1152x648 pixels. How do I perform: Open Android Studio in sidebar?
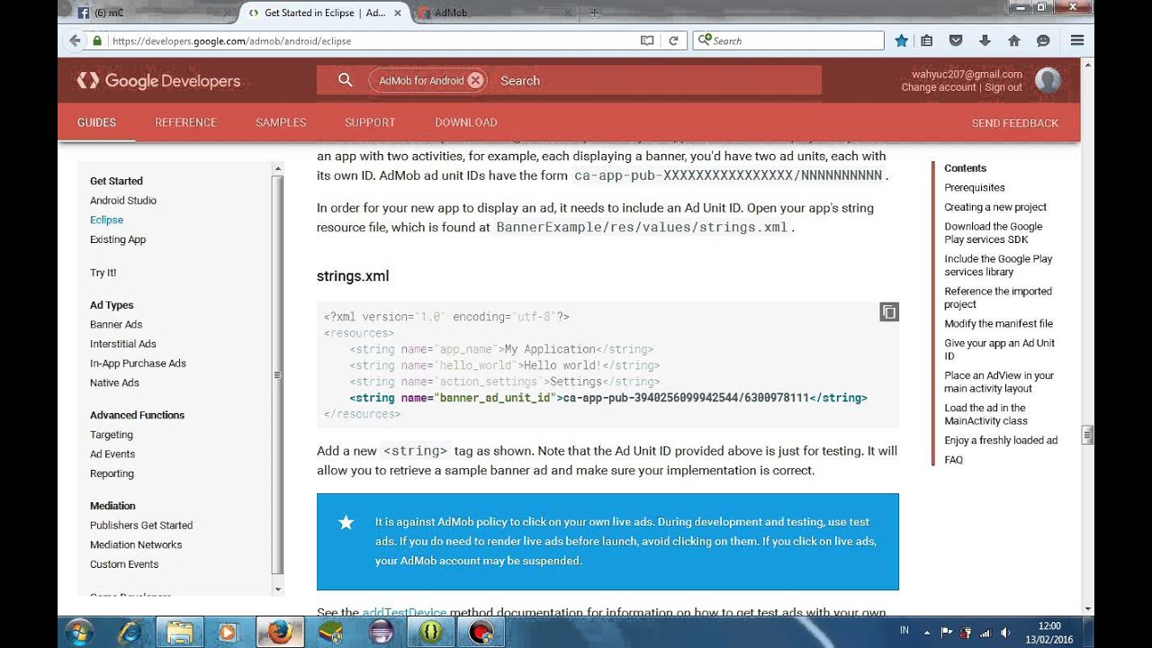pyautogui.click(x=123, y=201)
